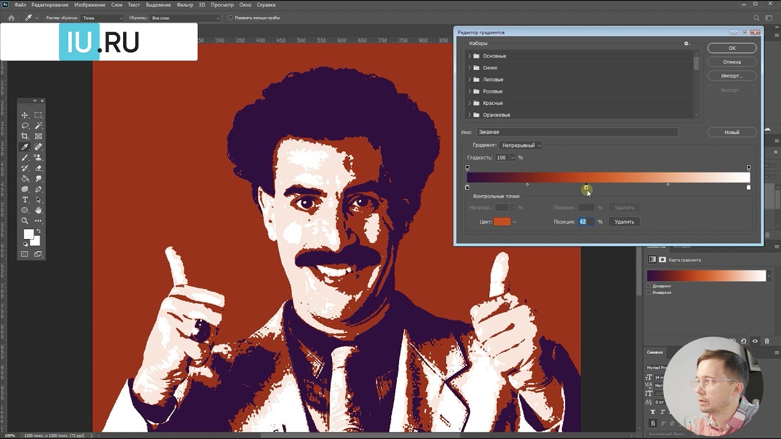Select the History Brush tool
781x439 pixels.
[x=25, y=168]
